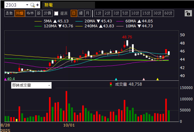
Task: Click the 48.75 high price label
Action: (x=127, y=37)
